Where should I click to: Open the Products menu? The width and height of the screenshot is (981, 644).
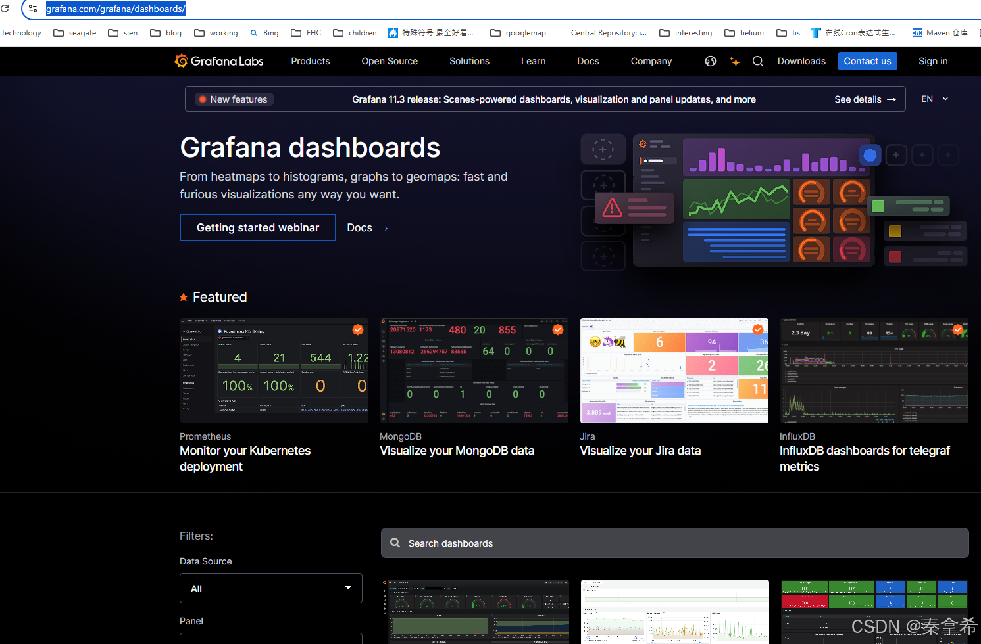[x=311, y=61]
